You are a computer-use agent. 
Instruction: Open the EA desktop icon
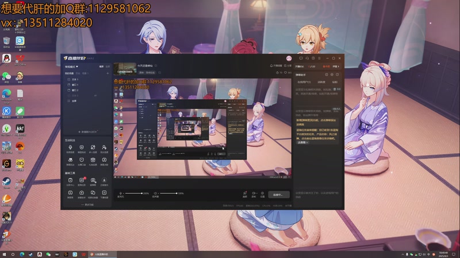coord(20,148)
